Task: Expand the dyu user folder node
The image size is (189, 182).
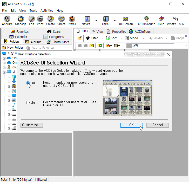Action: click(4, 68)
